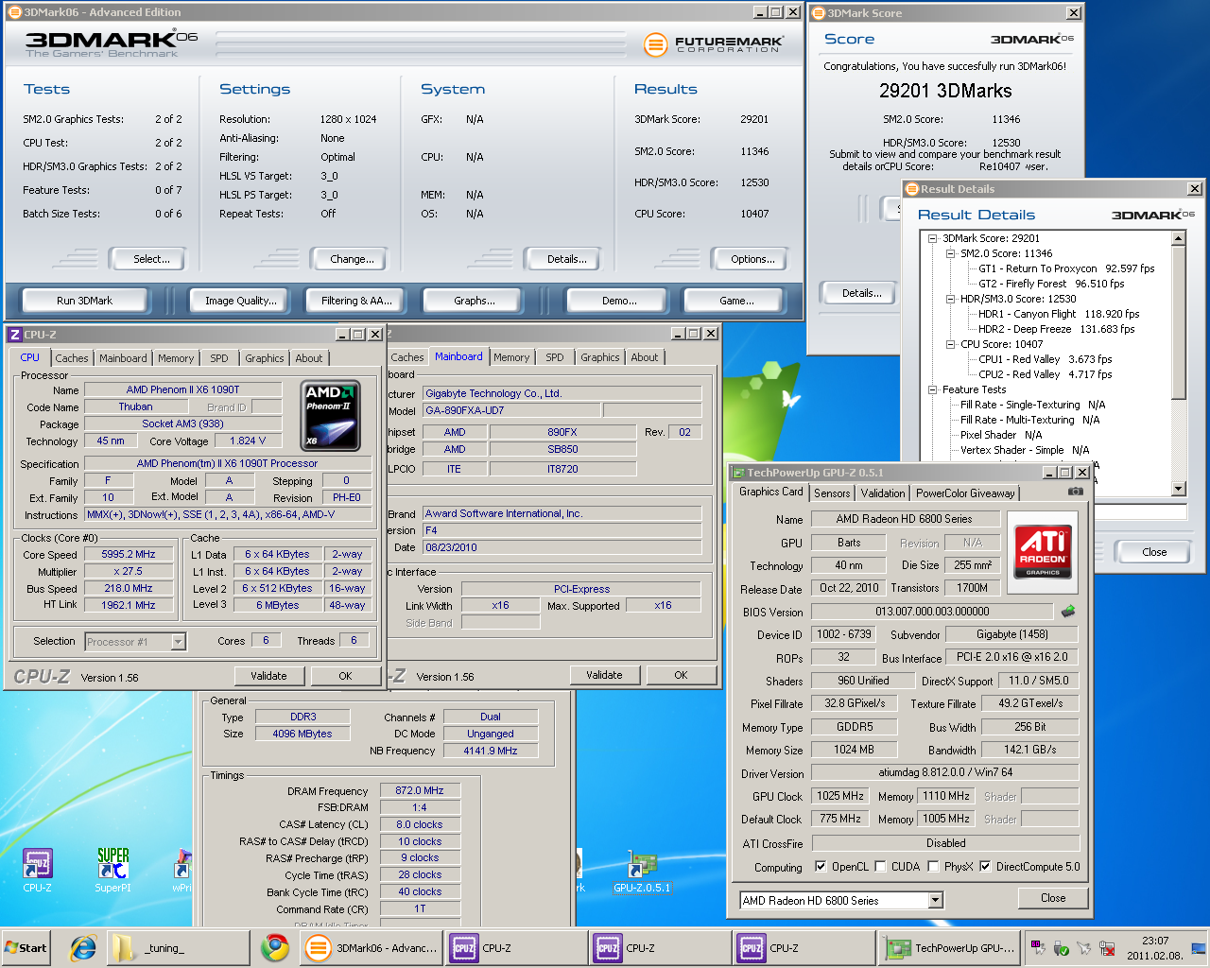Screen dimensions: 1210x968
Task: Click the ATI Radeon Graphics logo in GPU-Z
Action: [1043, 551]
